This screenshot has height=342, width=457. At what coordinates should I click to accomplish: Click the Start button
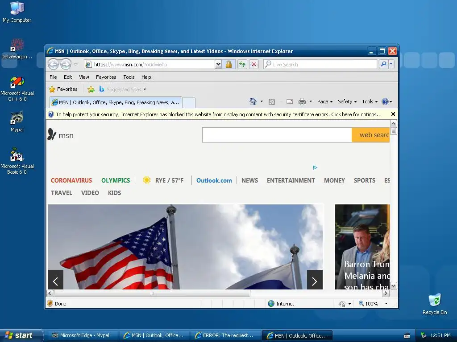click(21, 335)
